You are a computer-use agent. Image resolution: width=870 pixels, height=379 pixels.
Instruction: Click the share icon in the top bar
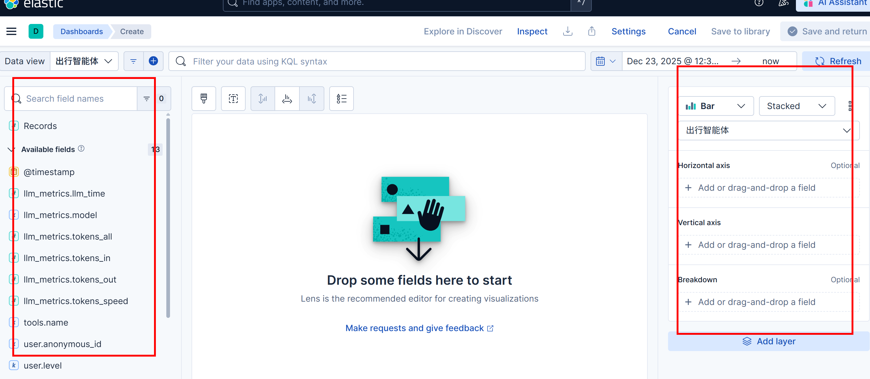click(591, 31)
